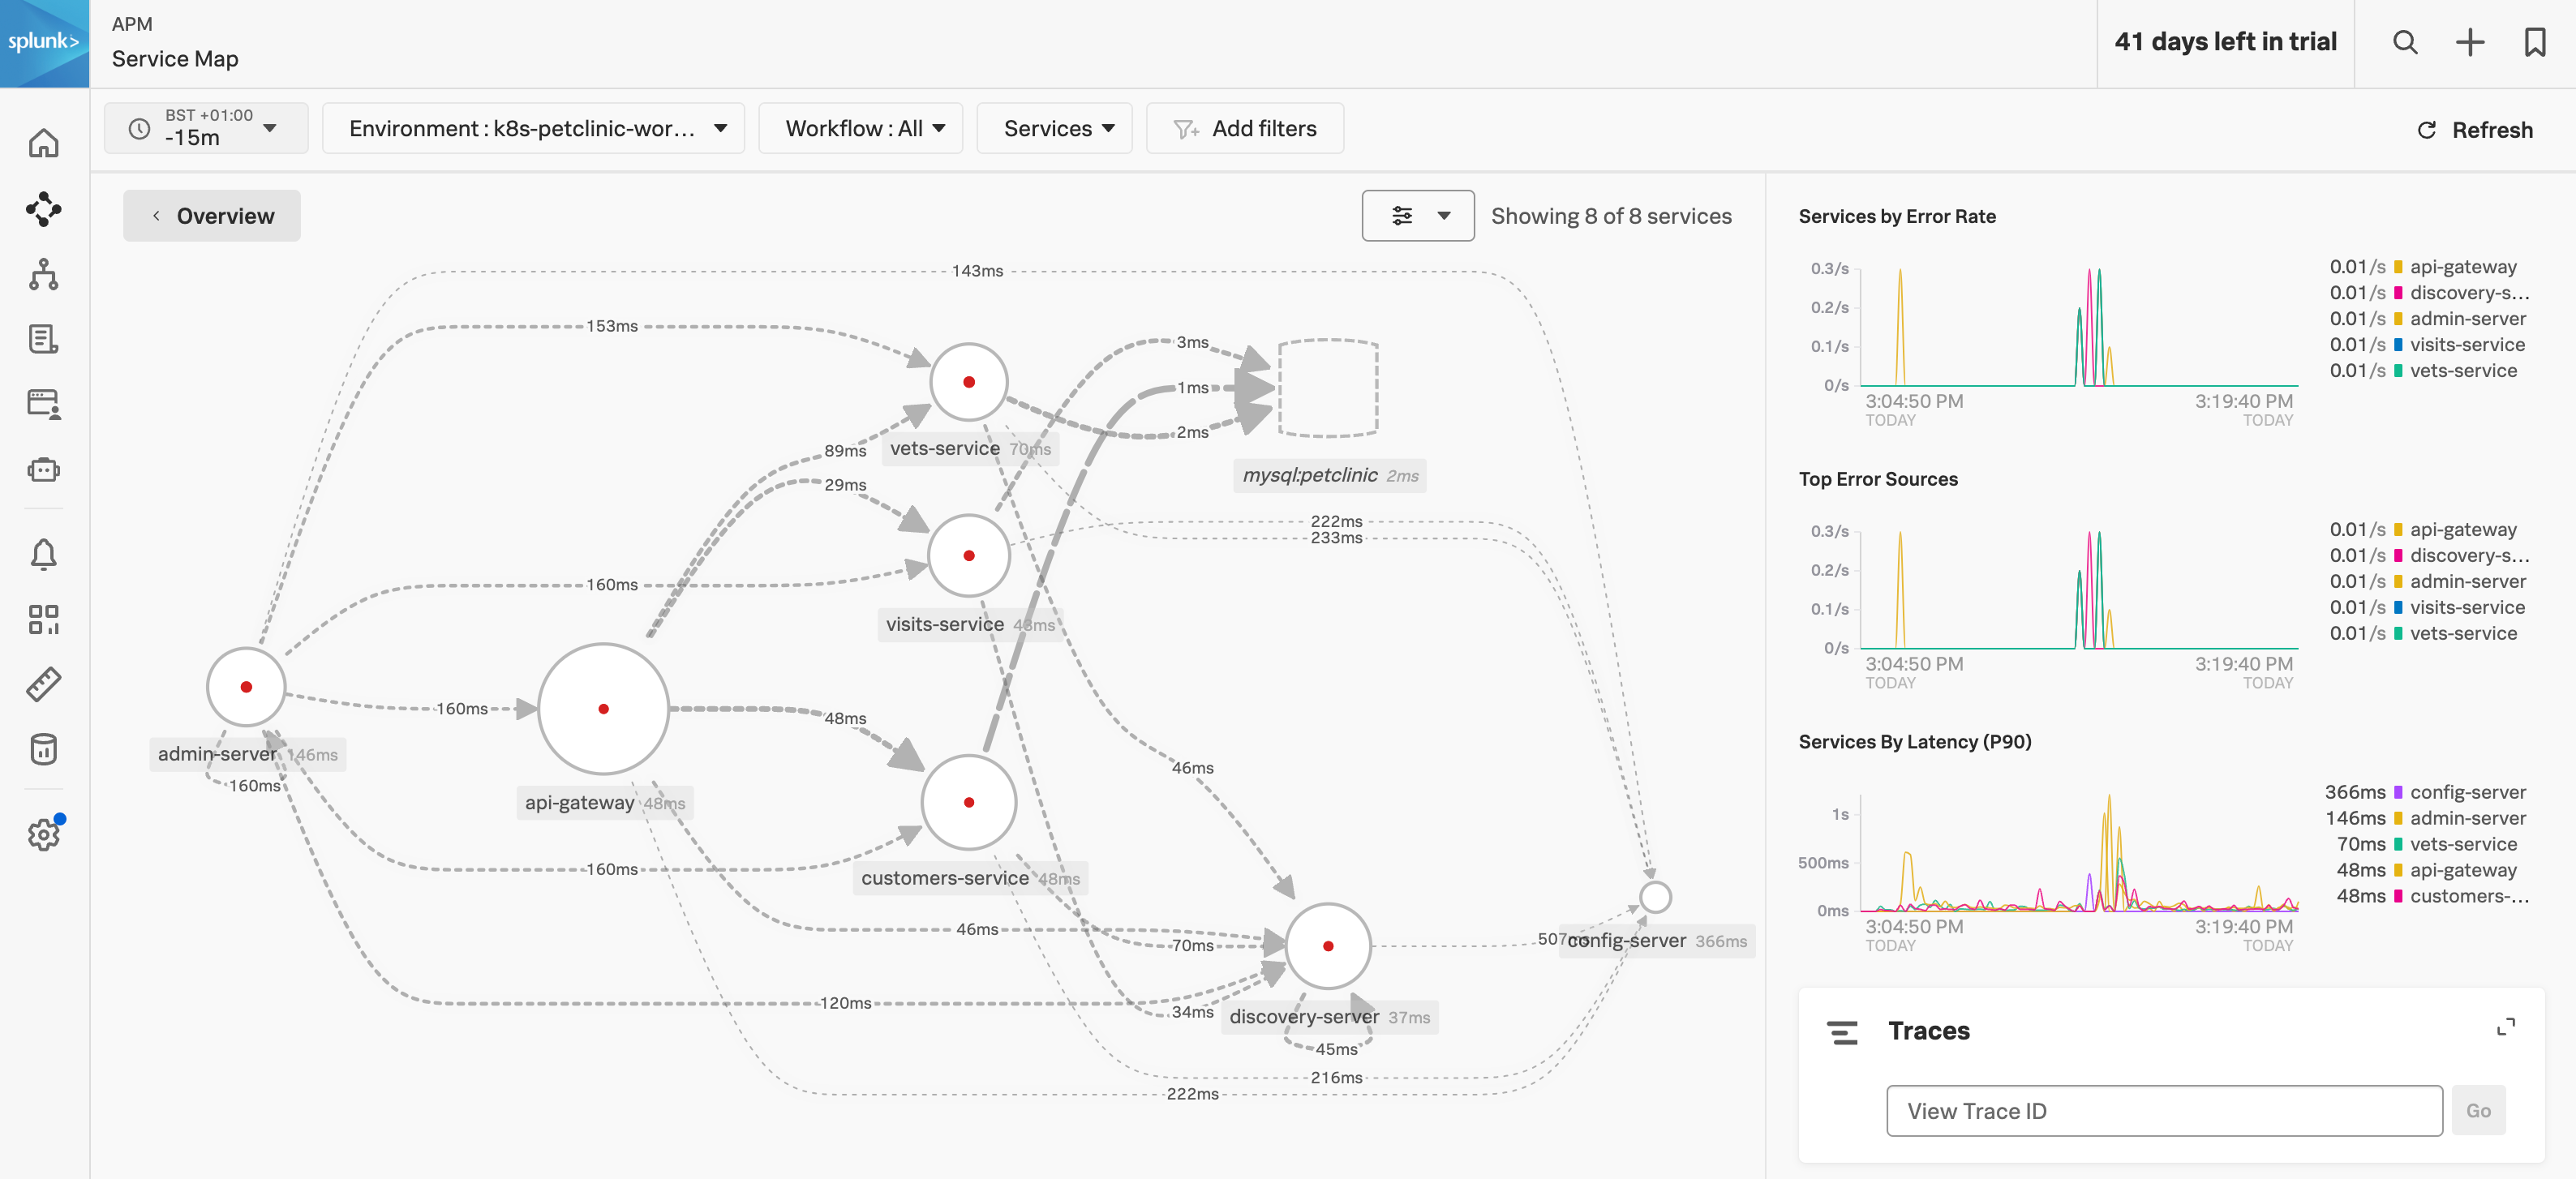Click admin-server 146ms in latency legend
The height and width of the screenshot is (1179, 2576).
[2425, 818]
